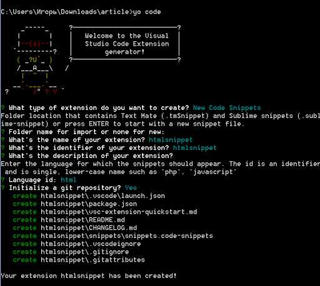Image resolution: width=320 pixels, height=286 pixels.
Task: Click the vsc-extension-quickstart.md file line
Action: (x=105, y=212)
